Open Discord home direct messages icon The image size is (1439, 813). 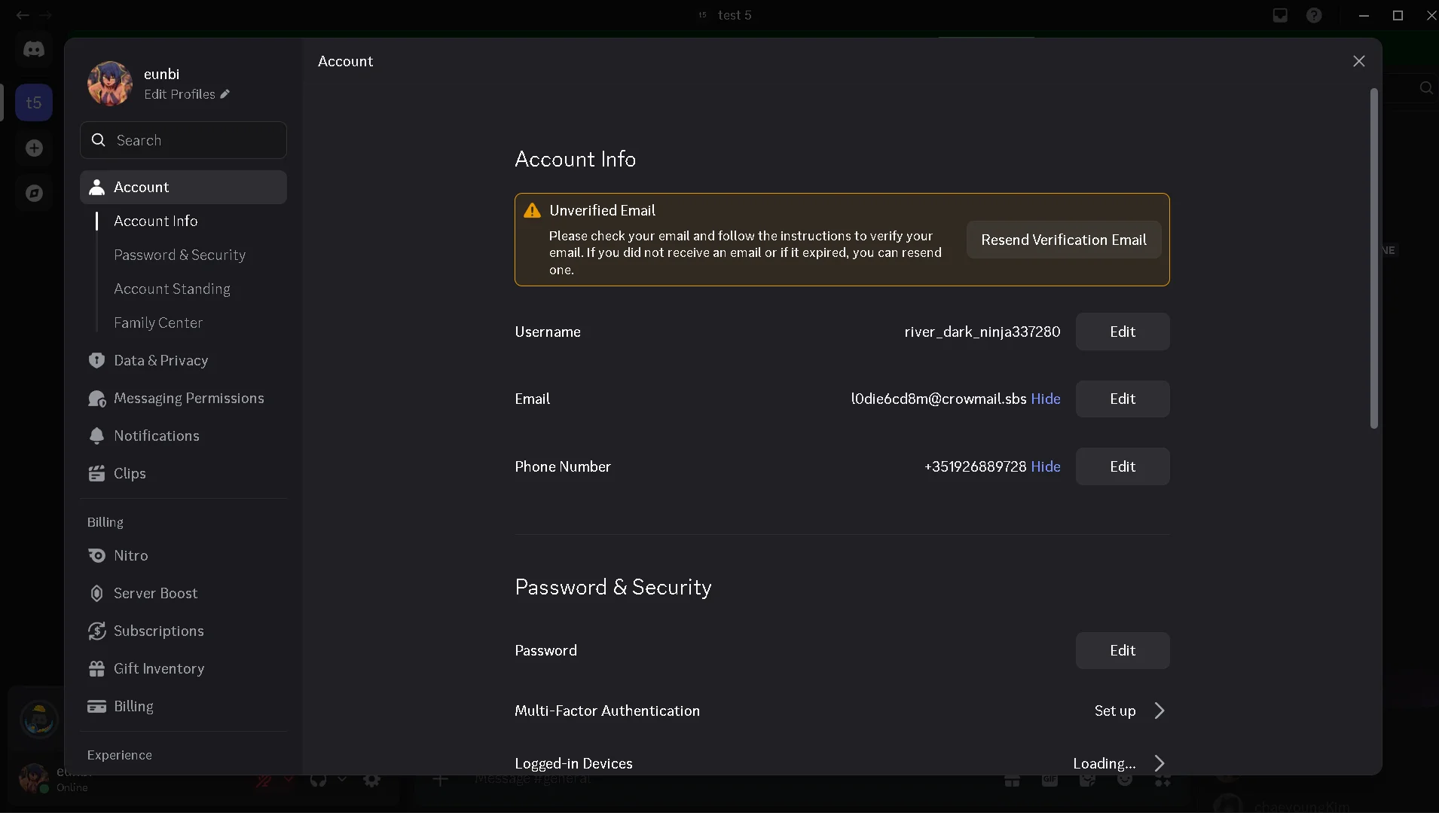(x=33, y=50)
